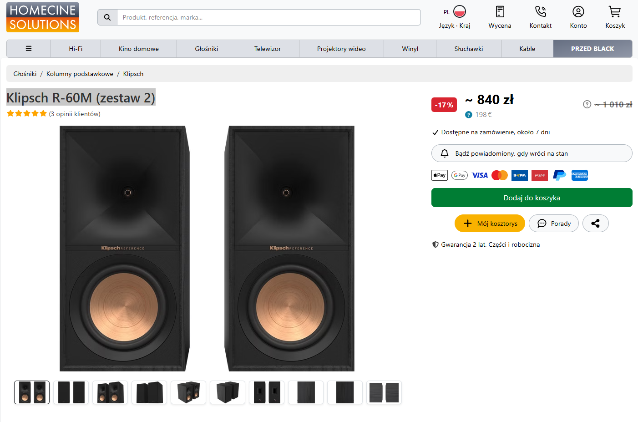Click the Kolumny podstawkowe breadcrumb link
This screenshot has width=638, height=422.
click(80, 74)
